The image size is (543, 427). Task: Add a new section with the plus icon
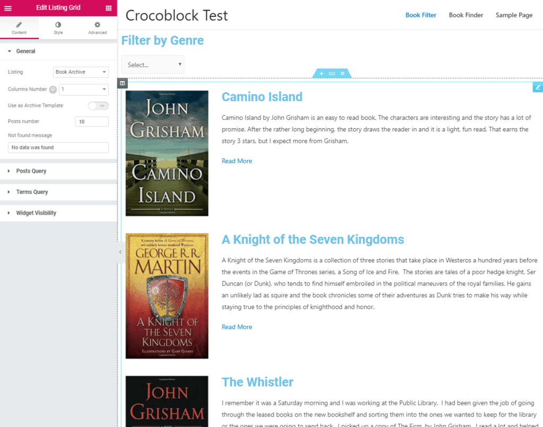[x=320, y=73]
